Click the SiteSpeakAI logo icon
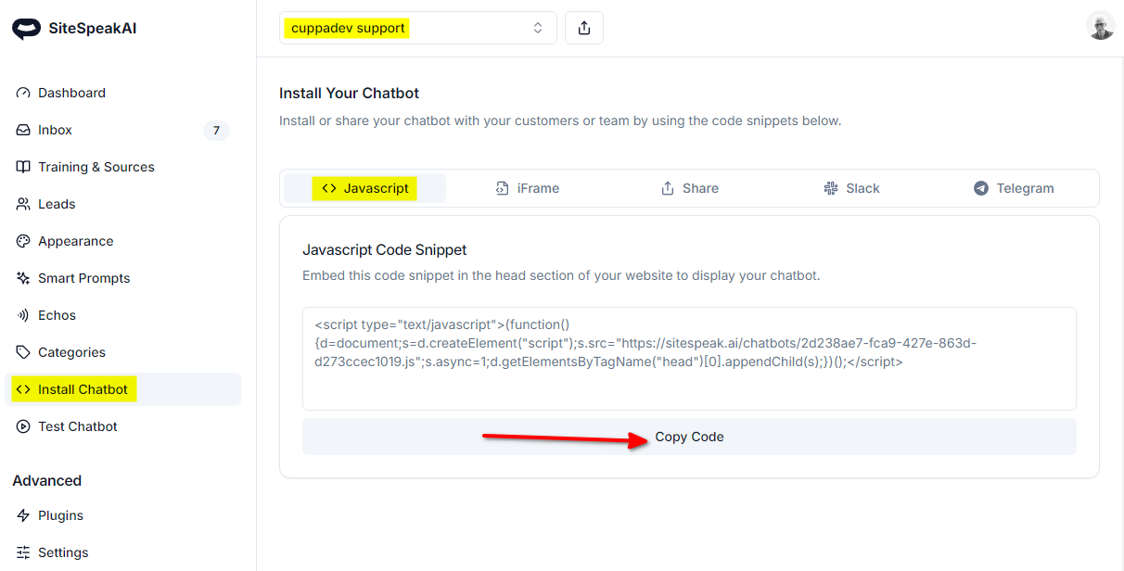 click(26, 29)
